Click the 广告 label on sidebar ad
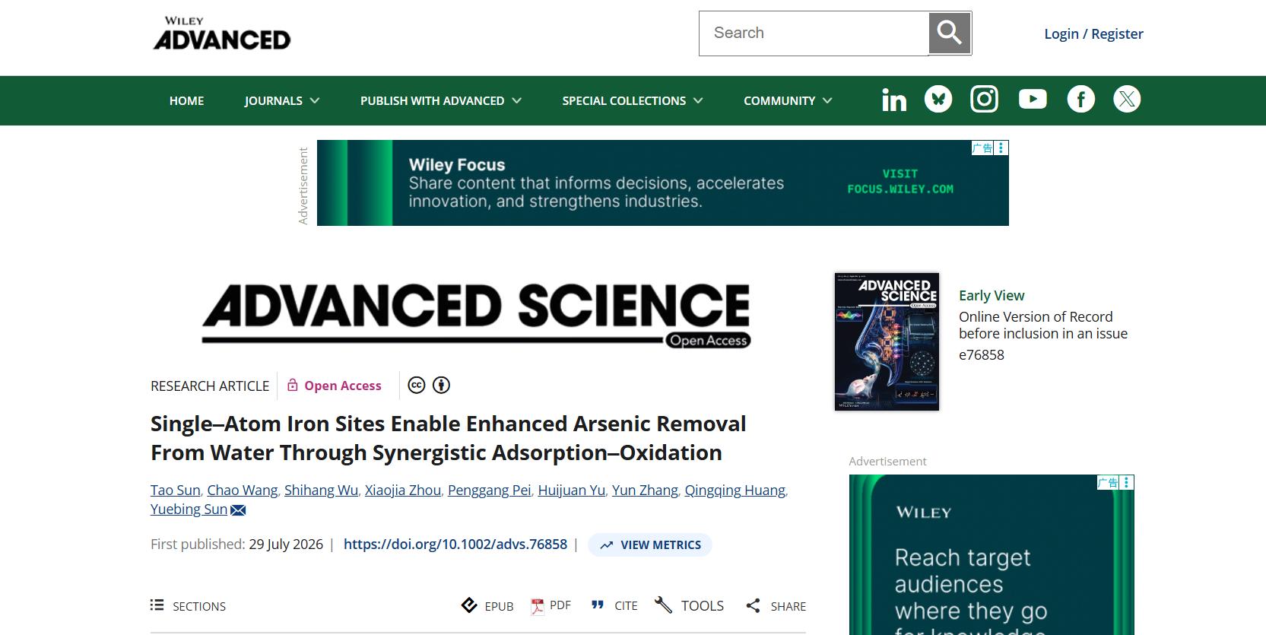Viewport: 1266px width, 635px height. (x=1108, y=482)
